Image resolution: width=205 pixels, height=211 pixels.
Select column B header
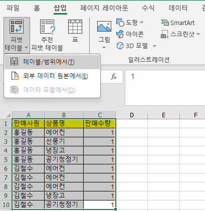[x=64, y=115]
